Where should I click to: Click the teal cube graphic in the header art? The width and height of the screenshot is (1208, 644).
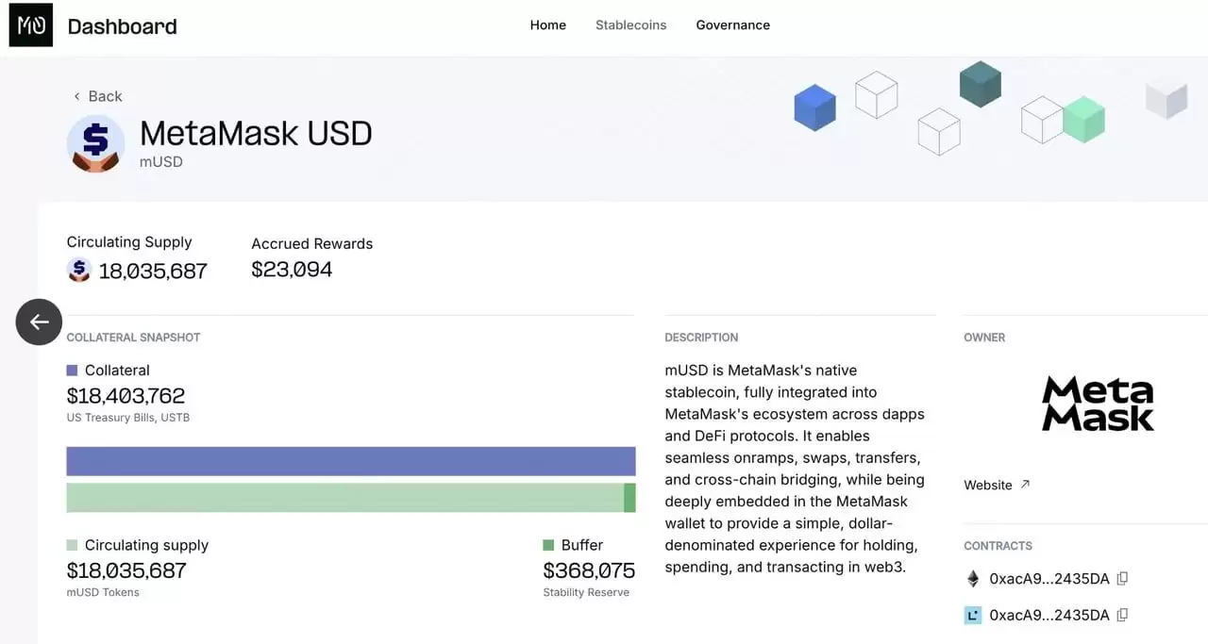[980, 84]
